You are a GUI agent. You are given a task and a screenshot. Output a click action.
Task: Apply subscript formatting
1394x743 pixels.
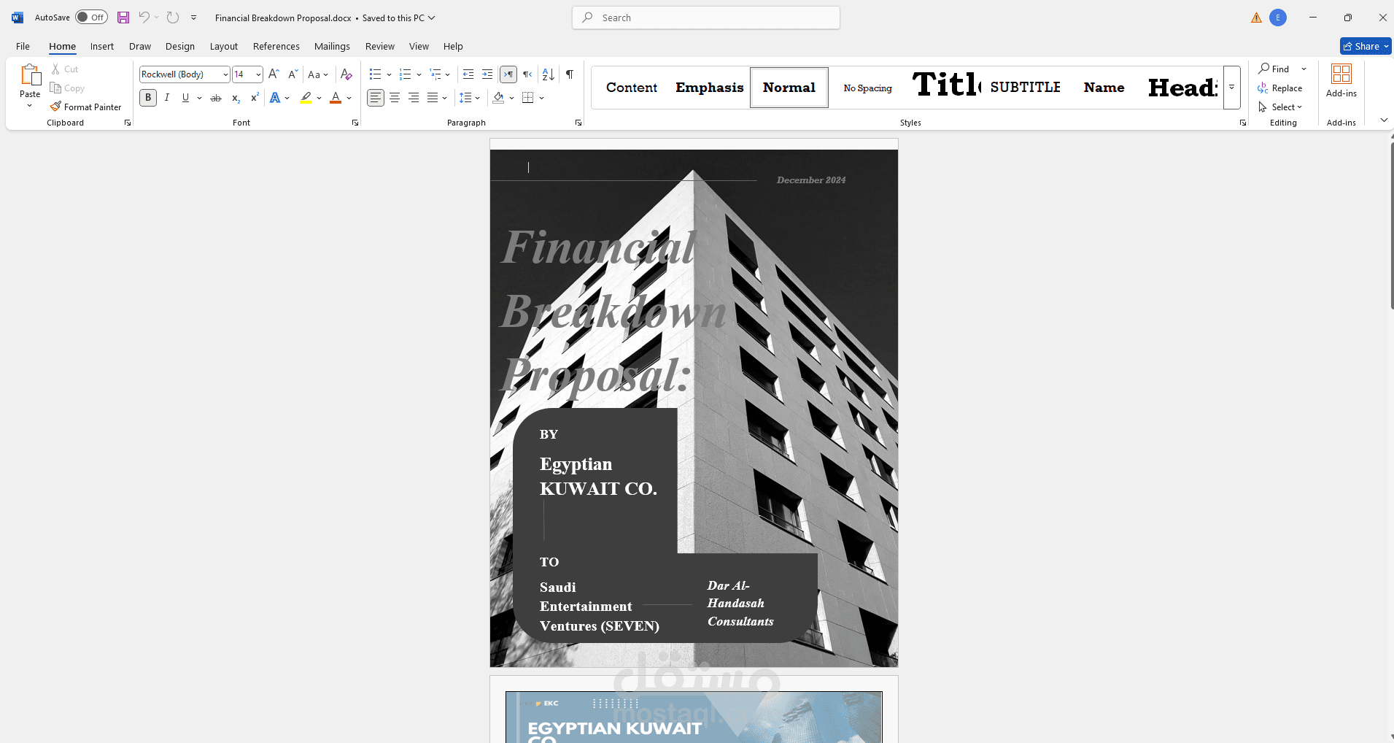click(x=236, y=98)
